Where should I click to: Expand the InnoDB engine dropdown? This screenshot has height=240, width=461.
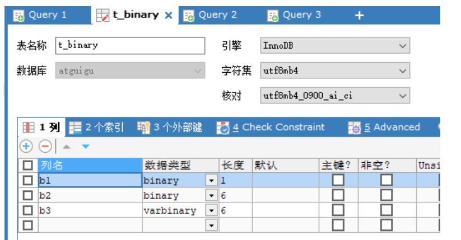(x=402, y=45)
